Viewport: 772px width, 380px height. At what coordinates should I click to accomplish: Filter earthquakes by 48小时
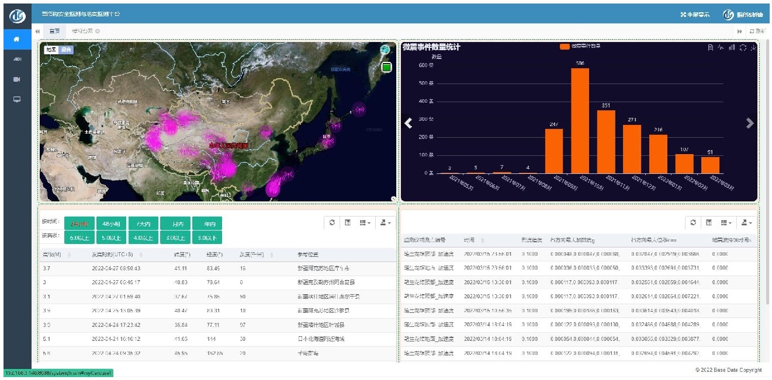[111, 224]
